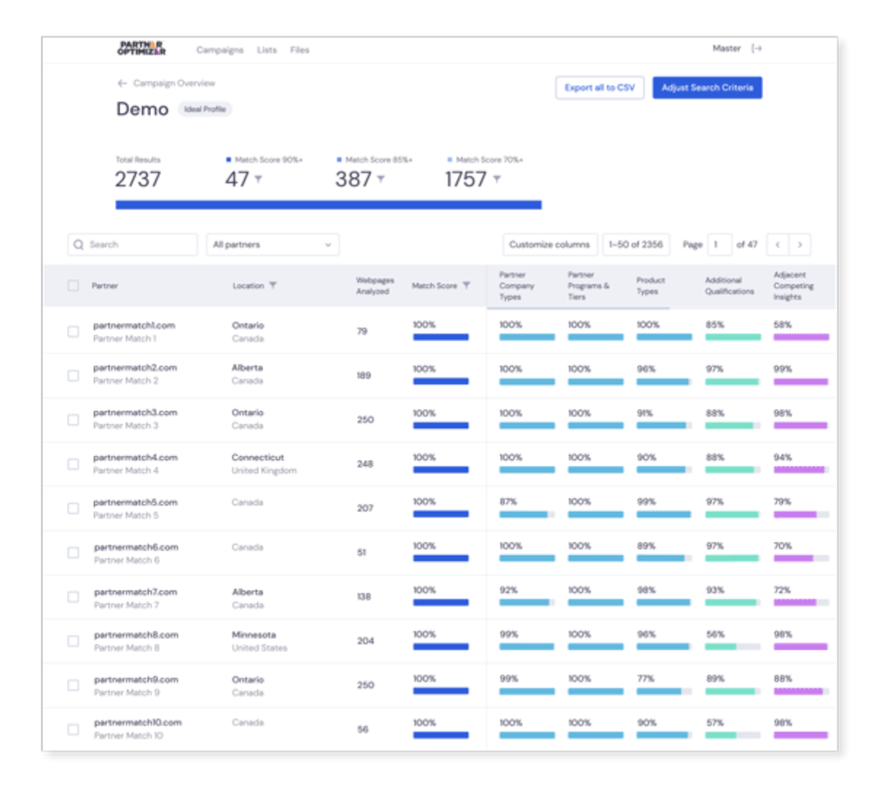Click the 189 webpages analyzed value
871x799 pixels.
pyautogui.click(x=364, y=376)
